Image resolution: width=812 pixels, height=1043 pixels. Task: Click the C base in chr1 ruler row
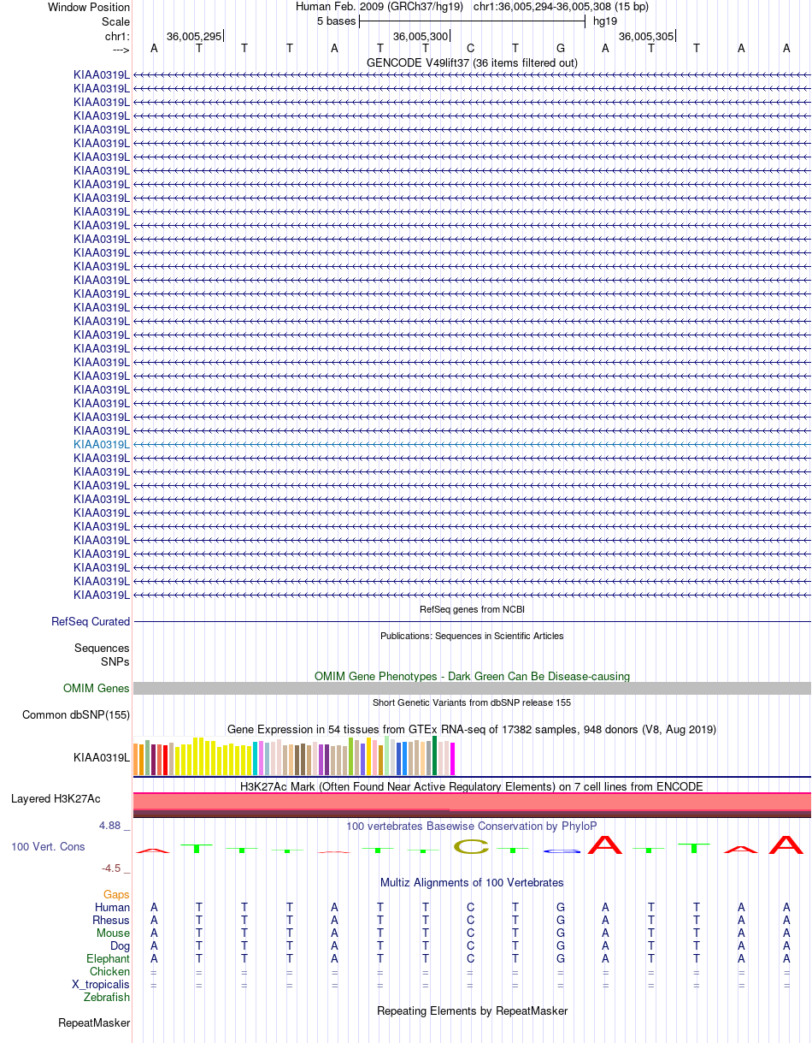pyautogui.click(x=470, y=48)
